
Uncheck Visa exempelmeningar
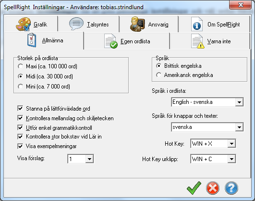pyautogui.click(x=20, y=146)
